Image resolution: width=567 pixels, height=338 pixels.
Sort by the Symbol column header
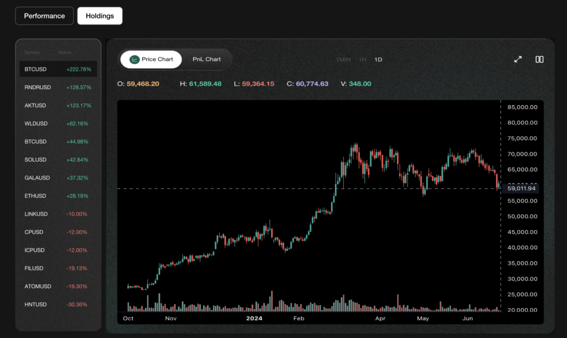click(x=32, y=53)
